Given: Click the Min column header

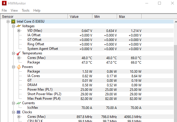Looking at the screenshot, I should click(105, 16).
